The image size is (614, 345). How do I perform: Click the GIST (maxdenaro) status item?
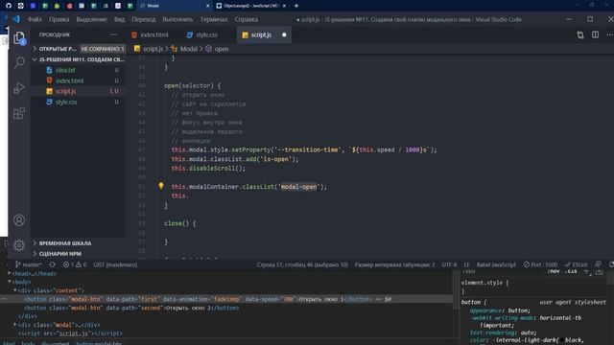[x=115, y=264]
